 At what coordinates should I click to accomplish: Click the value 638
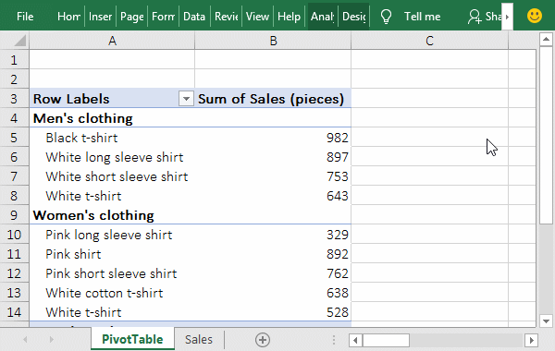click(338, 293)
